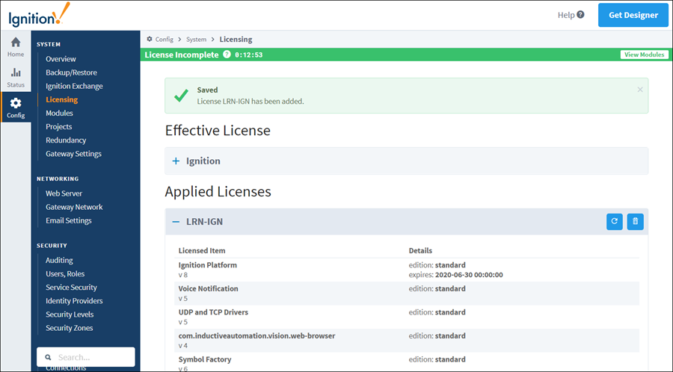Open Gateway Settings
This screenshot has height=372, width=673.
pos(73,153)
